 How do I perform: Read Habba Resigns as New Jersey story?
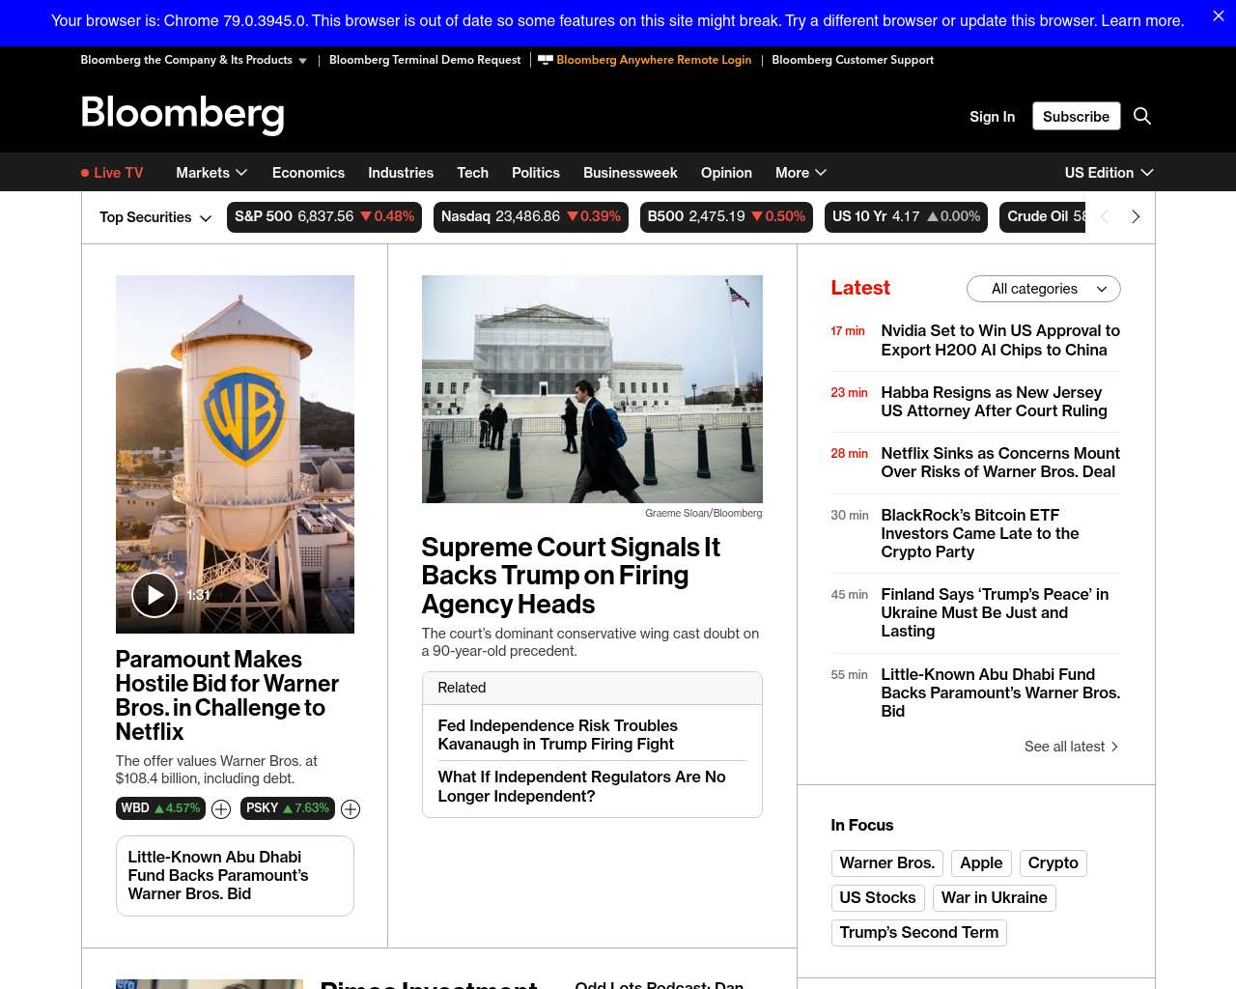point(994,402)
